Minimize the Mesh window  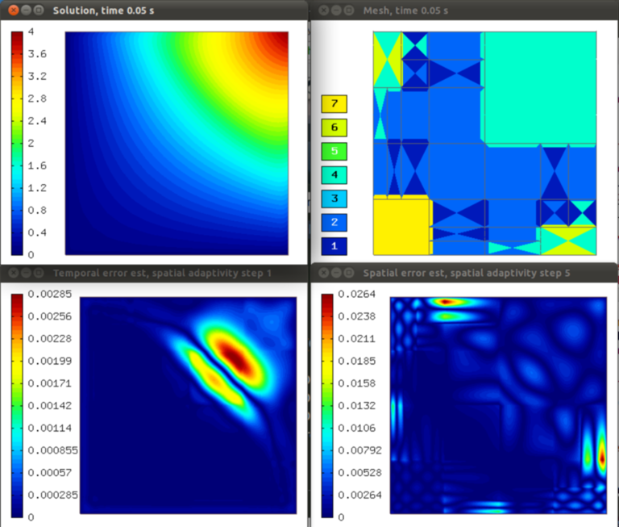pyautogui.click(x=335, y=10)
